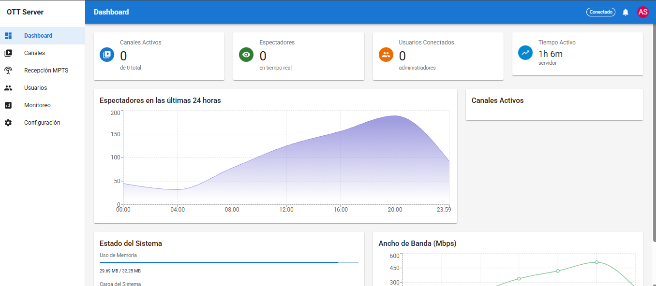Open the Monitoreo page
Viewport: 656px width, 286px height.
[x=43, y=105]
